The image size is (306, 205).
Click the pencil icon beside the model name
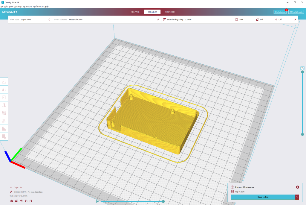[11, 192]
